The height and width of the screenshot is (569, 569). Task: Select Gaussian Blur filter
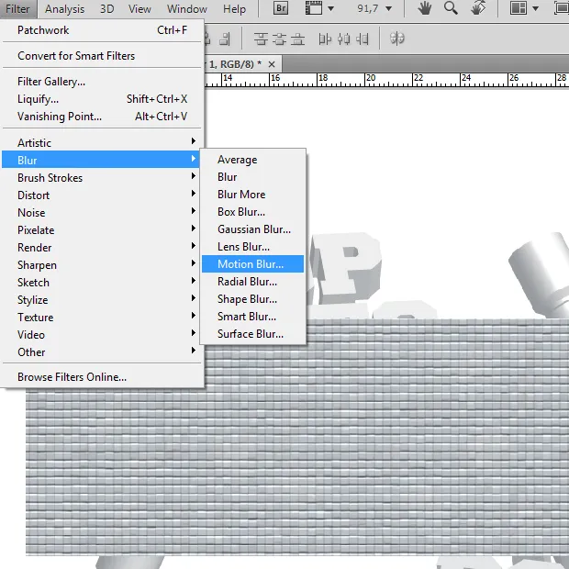[x=253, y=229]
